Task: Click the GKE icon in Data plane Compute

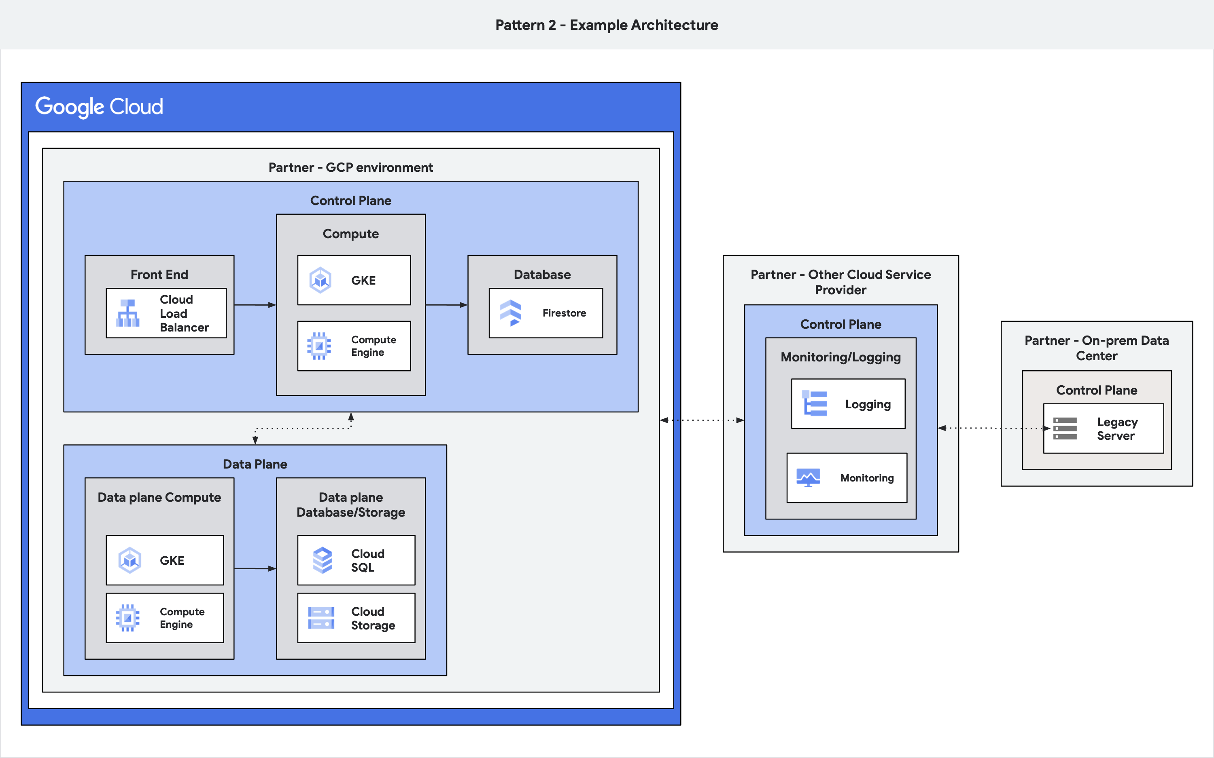Action: (129, 560)
